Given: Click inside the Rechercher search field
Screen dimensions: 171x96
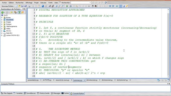Looking at the screenshot, I should click(80, 3).
